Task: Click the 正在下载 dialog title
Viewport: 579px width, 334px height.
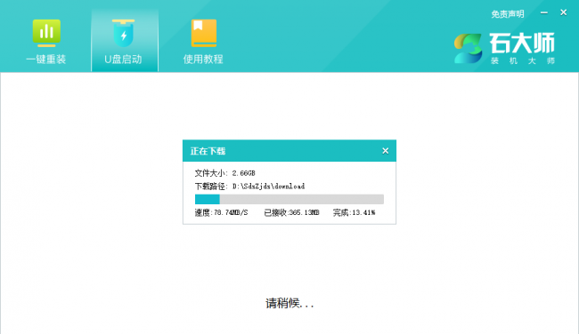Action: (208, 151)
